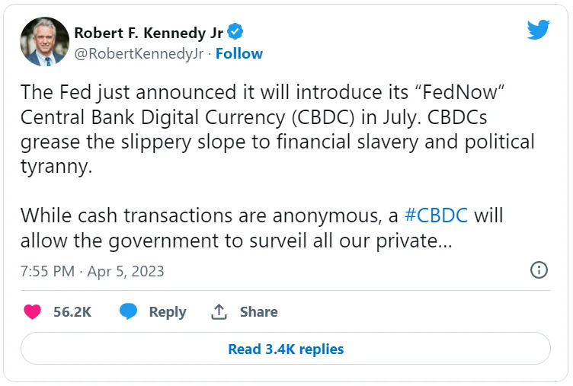This screenshot has height=386, width=573.
Task: Click the 7:55 PM timestamp
Action: click(49, 271)
